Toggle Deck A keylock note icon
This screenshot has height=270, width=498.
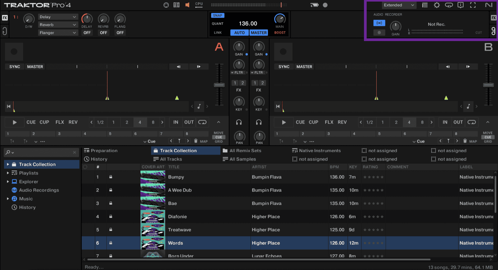(199, 106)
